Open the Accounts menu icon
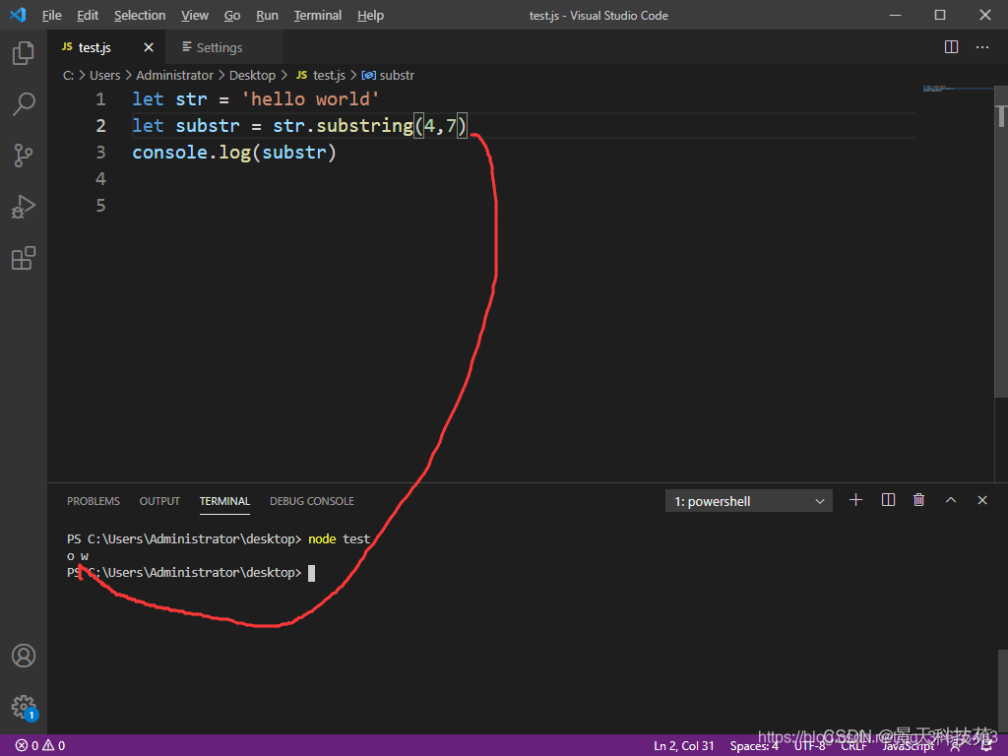Viewport: 1008px width, 756px height. coord(24,656)
